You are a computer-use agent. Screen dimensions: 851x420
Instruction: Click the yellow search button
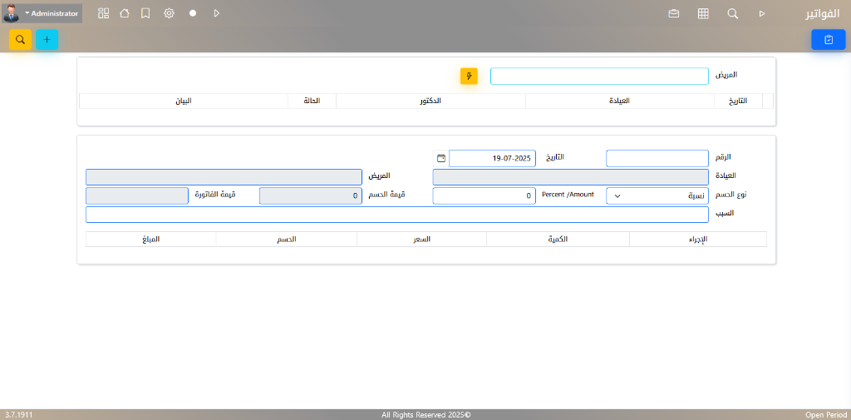coord(21,39)
